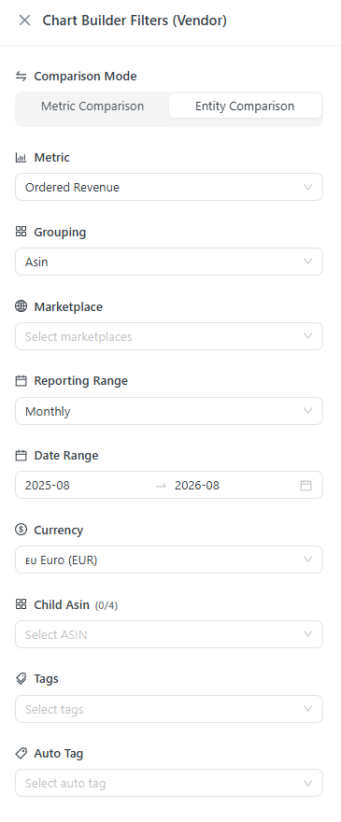Click the grid icon beside Grouping
The height and width of the screenshot is (822, 341).
point(21,232)
